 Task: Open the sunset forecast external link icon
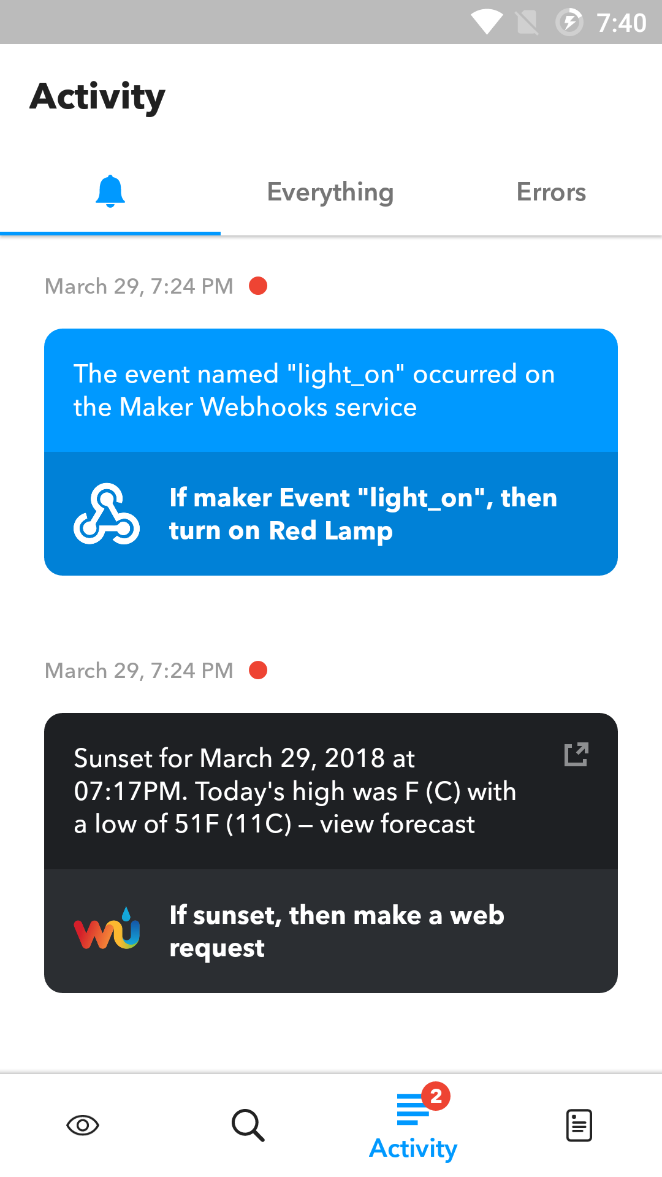(576, 755)
